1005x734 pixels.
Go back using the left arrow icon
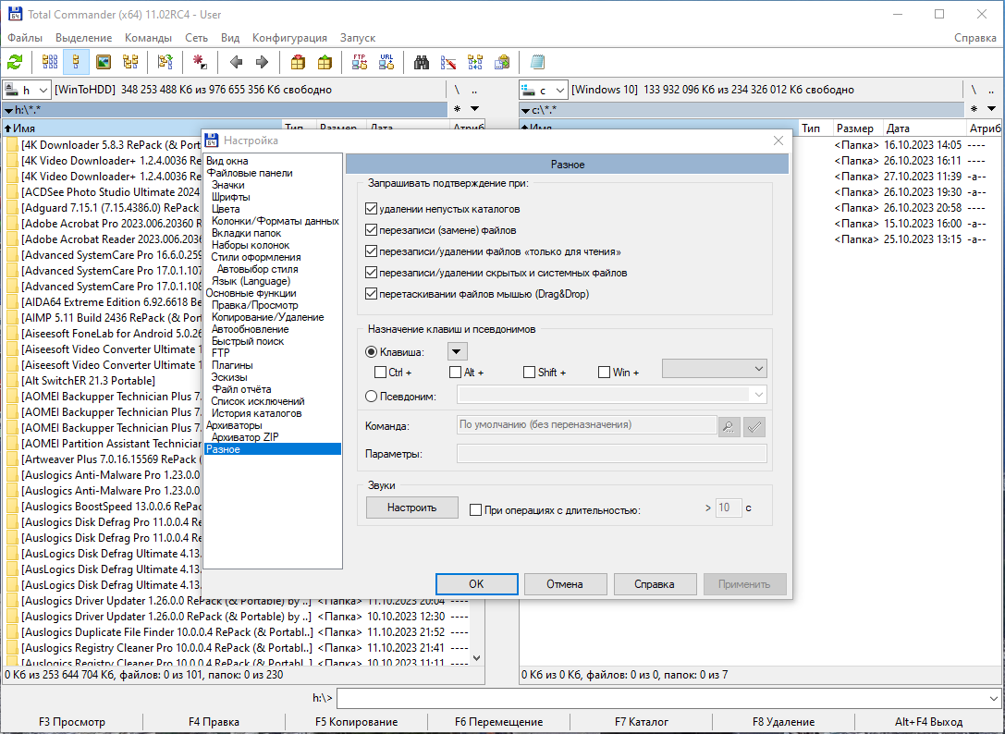click(236, 62)
